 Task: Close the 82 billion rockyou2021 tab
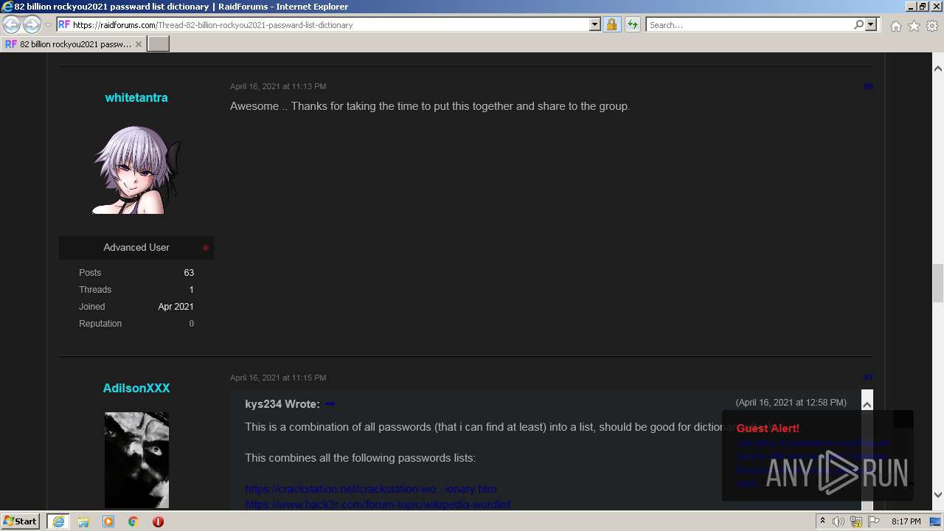click(139, 44)
